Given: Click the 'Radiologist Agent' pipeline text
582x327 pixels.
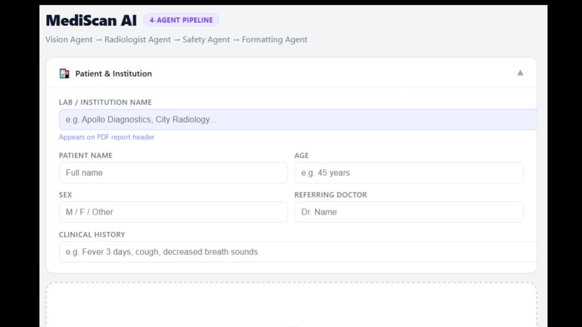Looking at the screenshot, I should coord(137,40).
